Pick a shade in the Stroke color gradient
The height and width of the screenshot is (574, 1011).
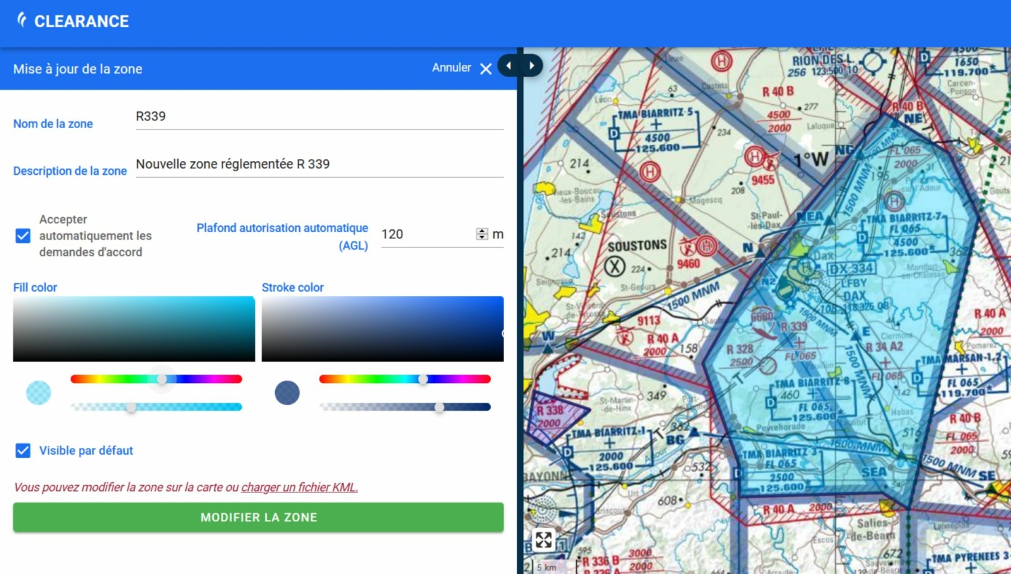(382, 328)
